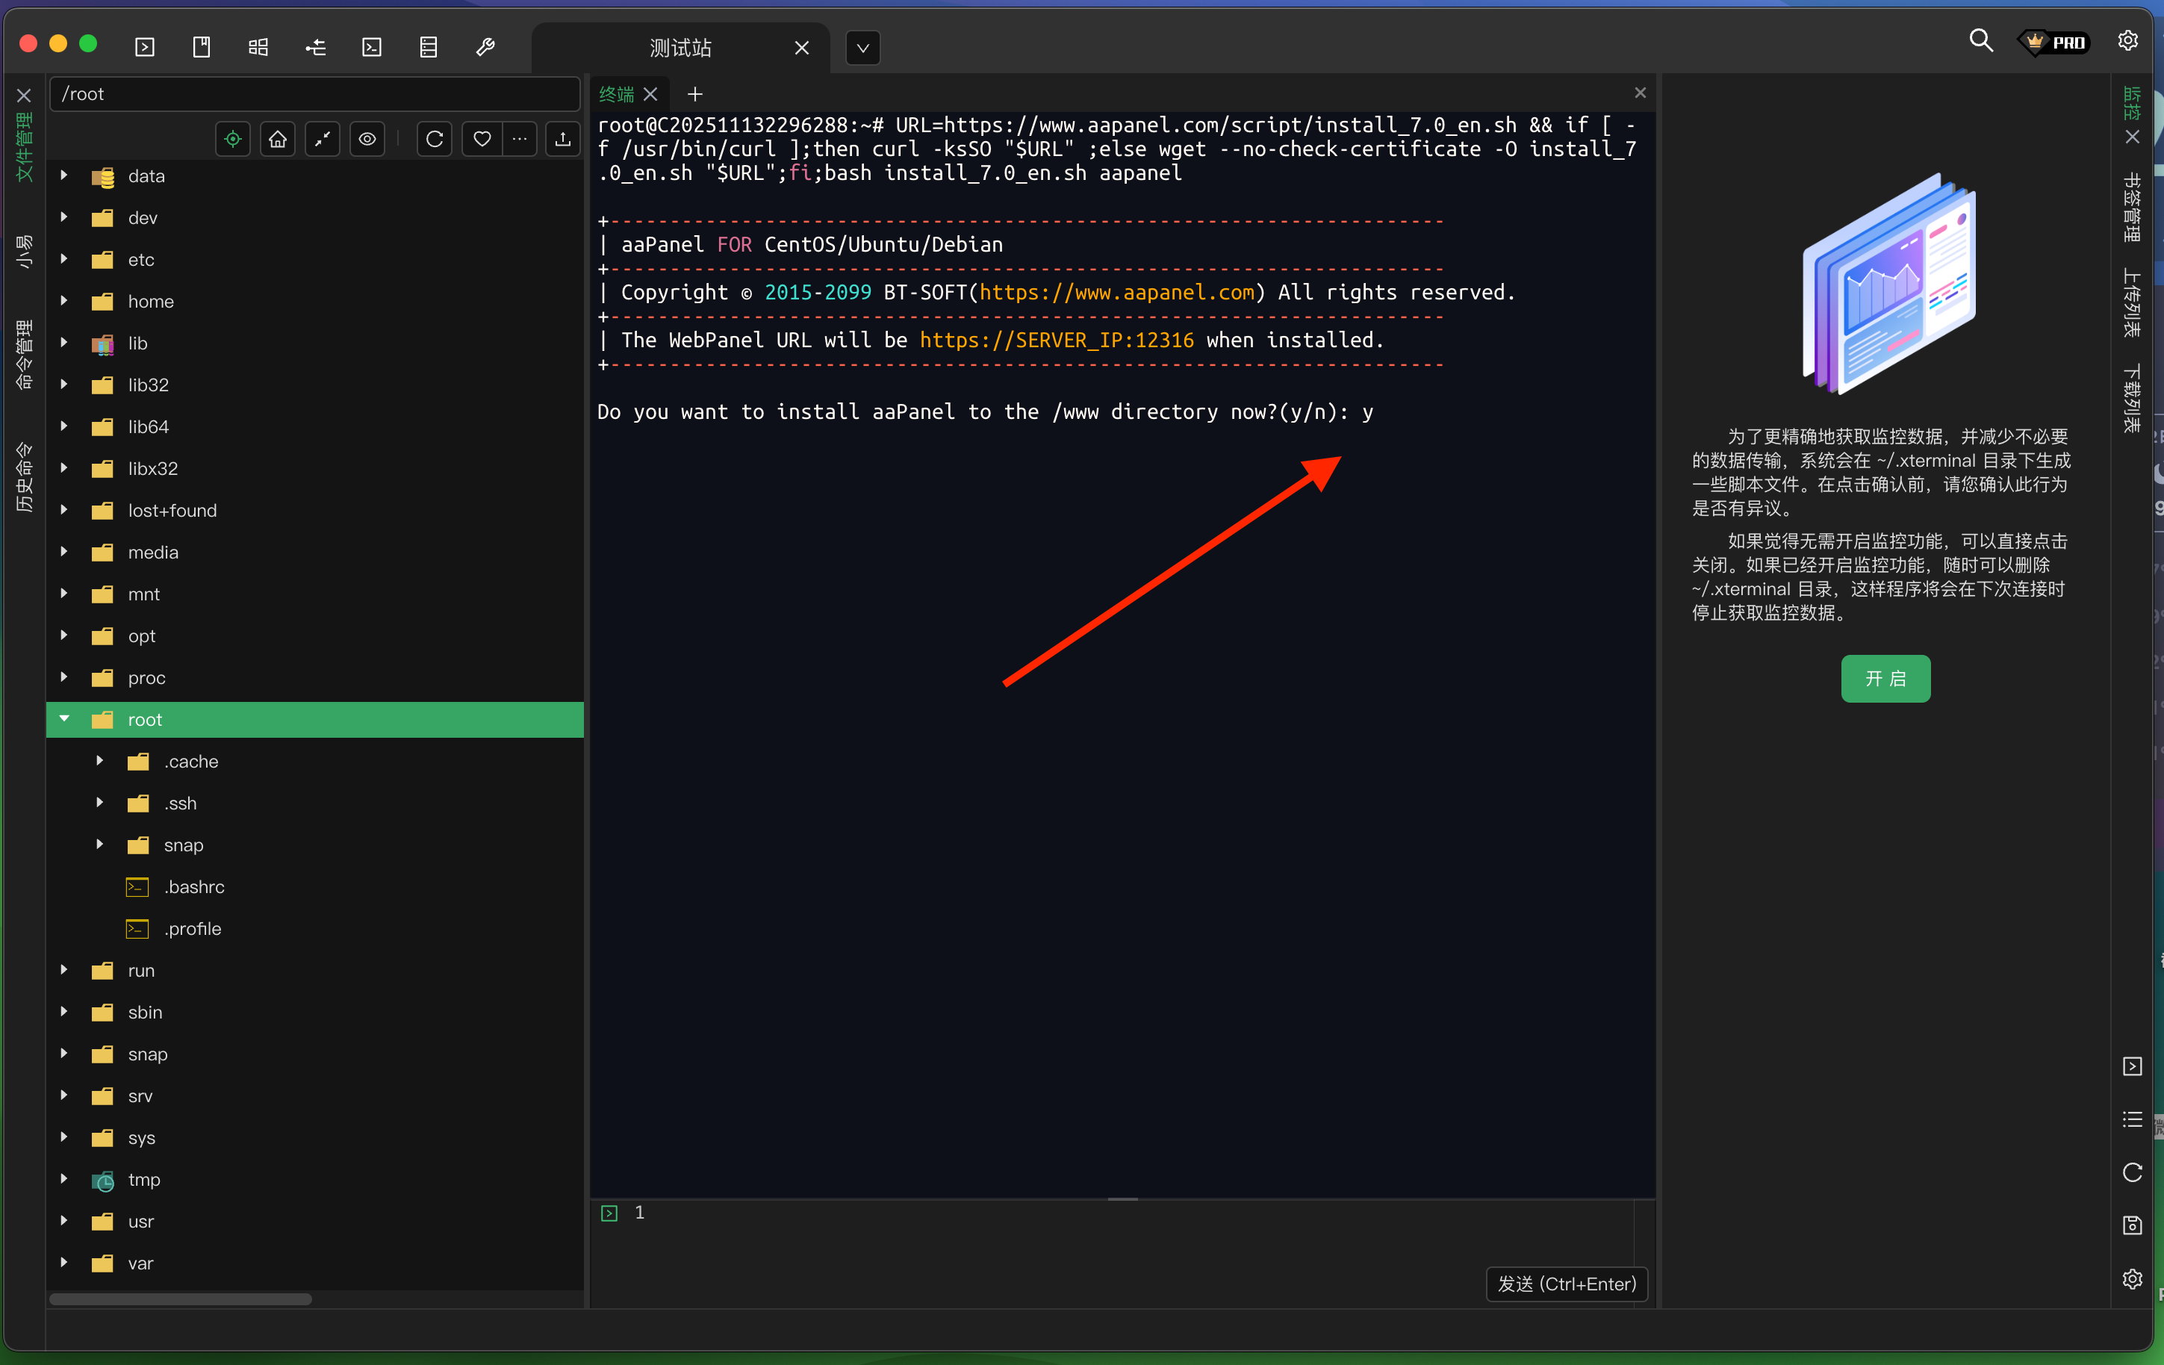The width and height of the screenshot is (2164, 1365).
Task: Click the heart favorites icon in file toolbar
Action: pos(482,140)
